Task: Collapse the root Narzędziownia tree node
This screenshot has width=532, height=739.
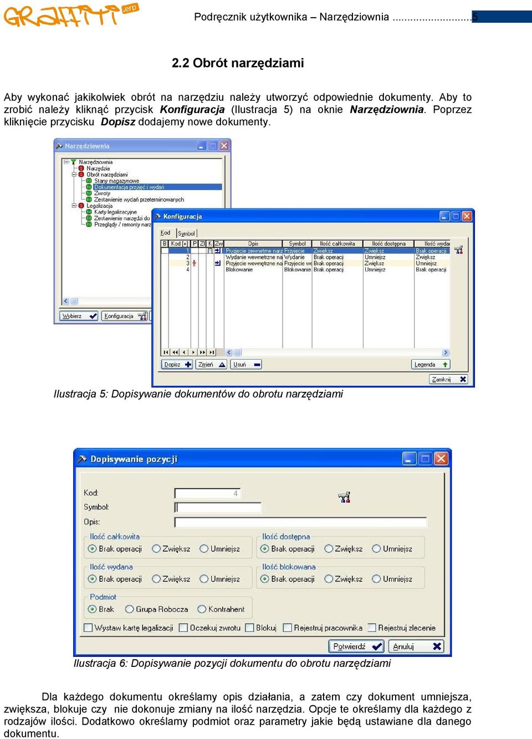Action: [66, 162]
